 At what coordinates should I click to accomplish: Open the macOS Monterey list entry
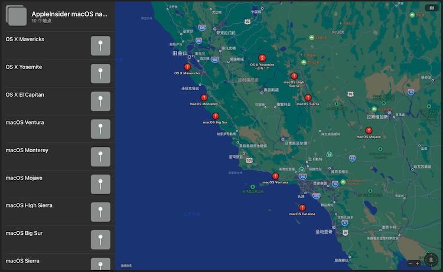tap(58, 156)
